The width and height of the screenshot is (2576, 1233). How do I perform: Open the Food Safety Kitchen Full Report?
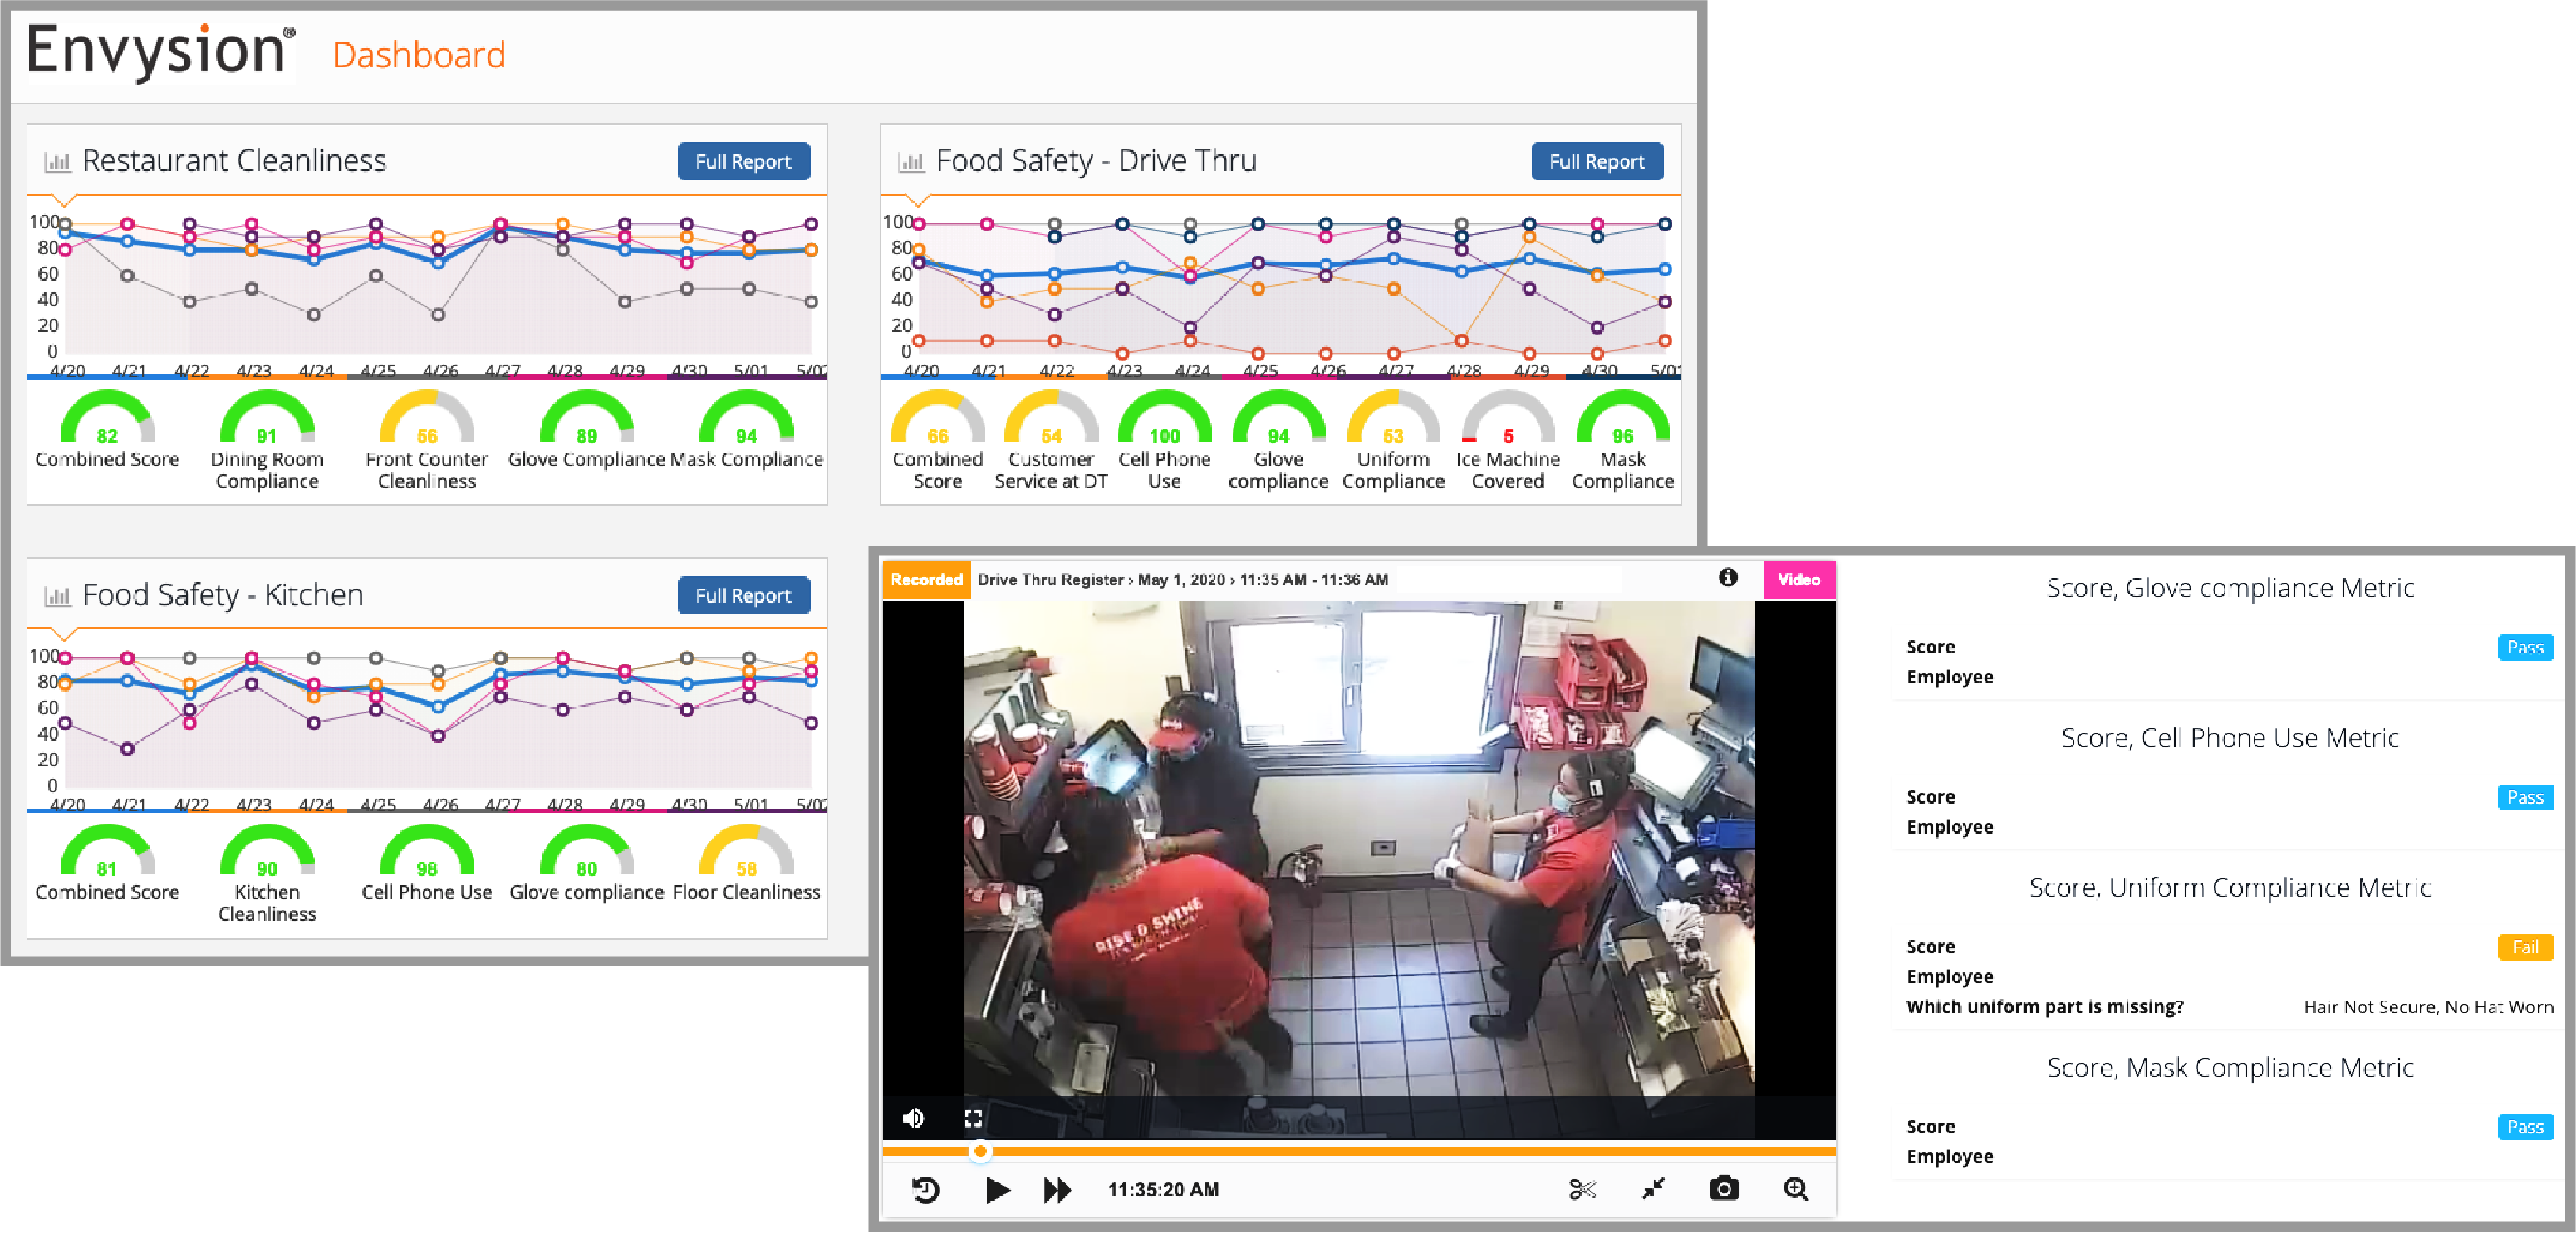(743, 595)
